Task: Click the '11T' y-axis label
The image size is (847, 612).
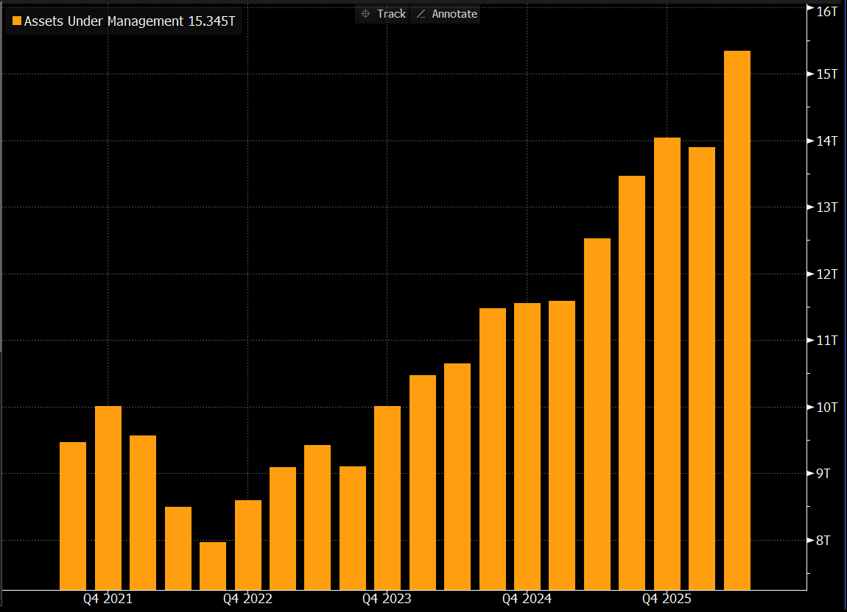Action: 827,340
